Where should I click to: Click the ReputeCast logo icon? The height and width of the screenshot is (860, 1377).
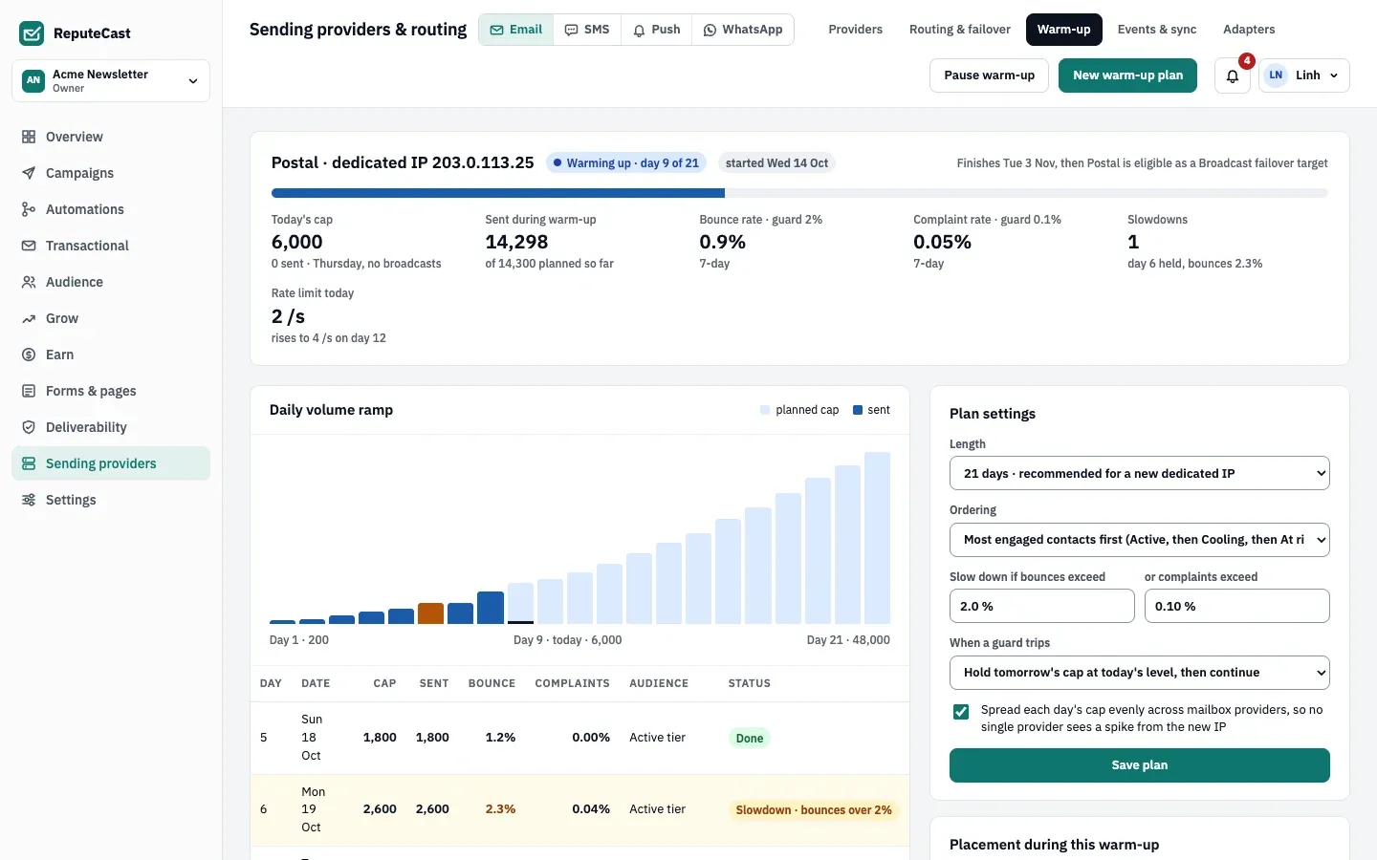[x=32, y=33]
